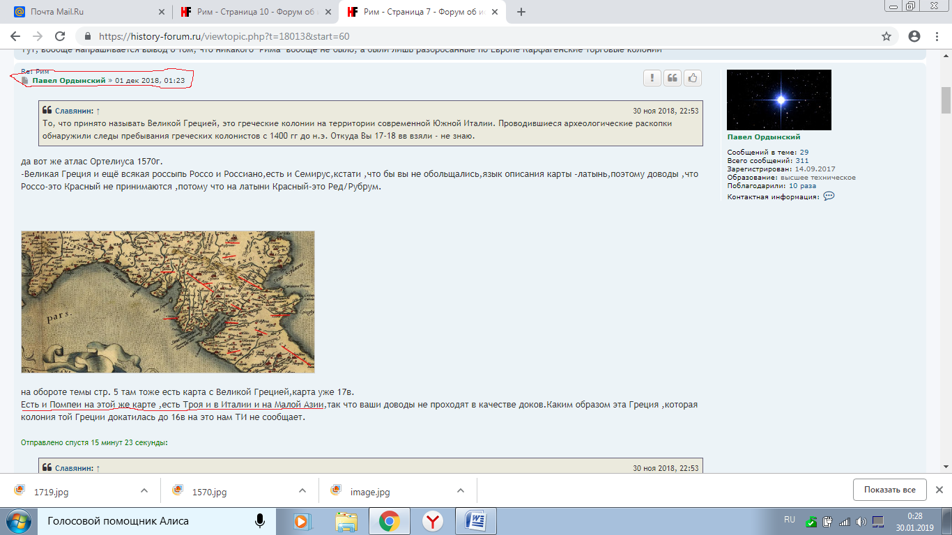Viewport: 952px width, 535px height.
Task: Launch the media player taskbar icon
Action: tap(302, 520)
